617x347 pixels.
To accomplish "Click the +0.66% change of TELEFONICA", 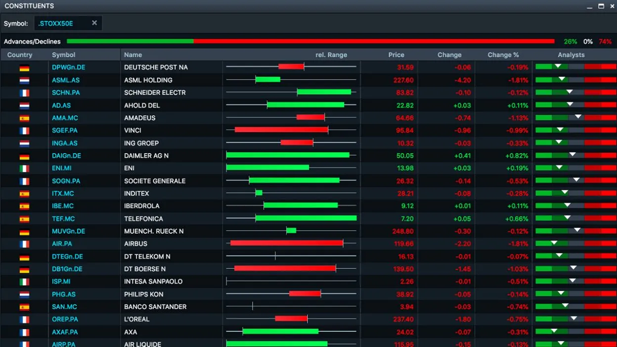I will (x=517, y=218).
